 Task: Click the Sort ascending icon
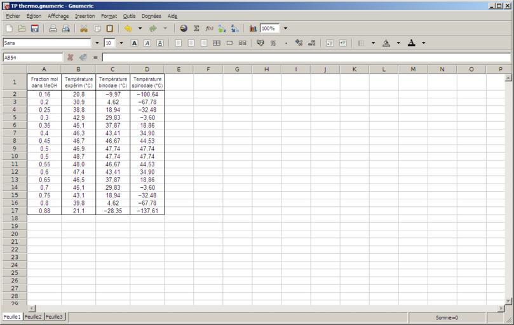pos(222,29)
